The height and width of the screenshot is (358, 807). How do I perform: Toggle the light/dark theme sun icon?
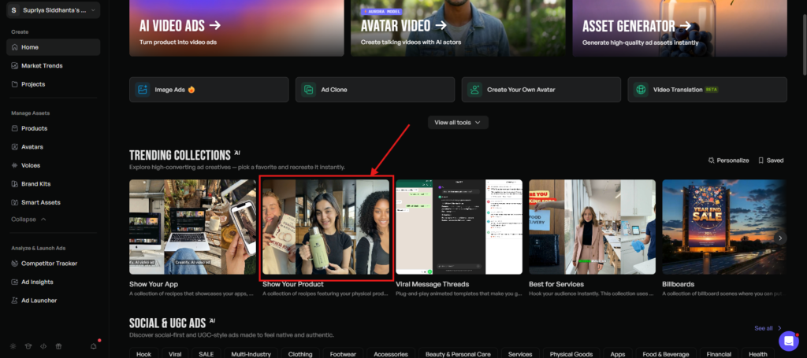pyautogui.click(x=13, y=345)
